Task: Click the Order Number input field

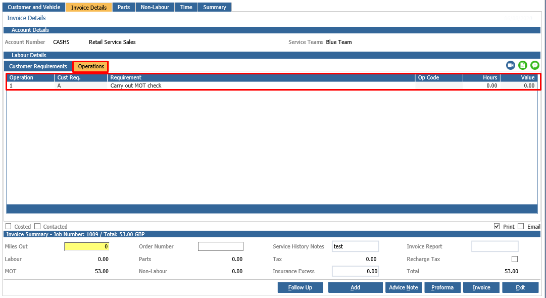Action: point(220,246)
